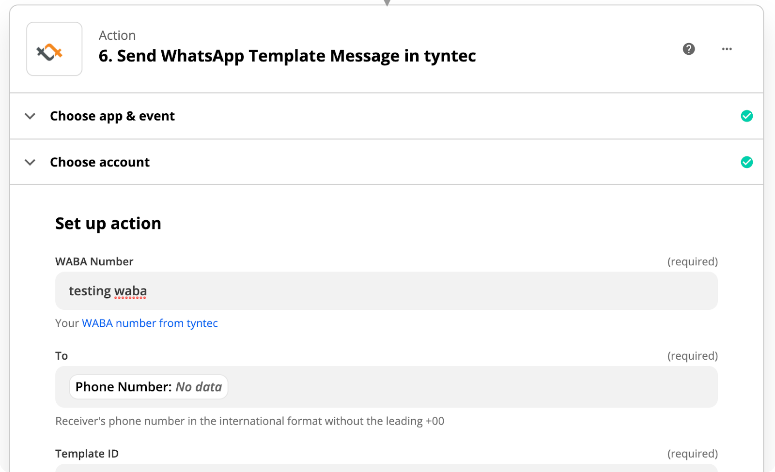Click the receiver's phone number help text

(249, 421)
